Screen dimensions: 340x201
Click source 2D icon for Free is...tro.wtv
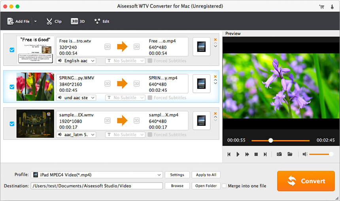[107, 47]
